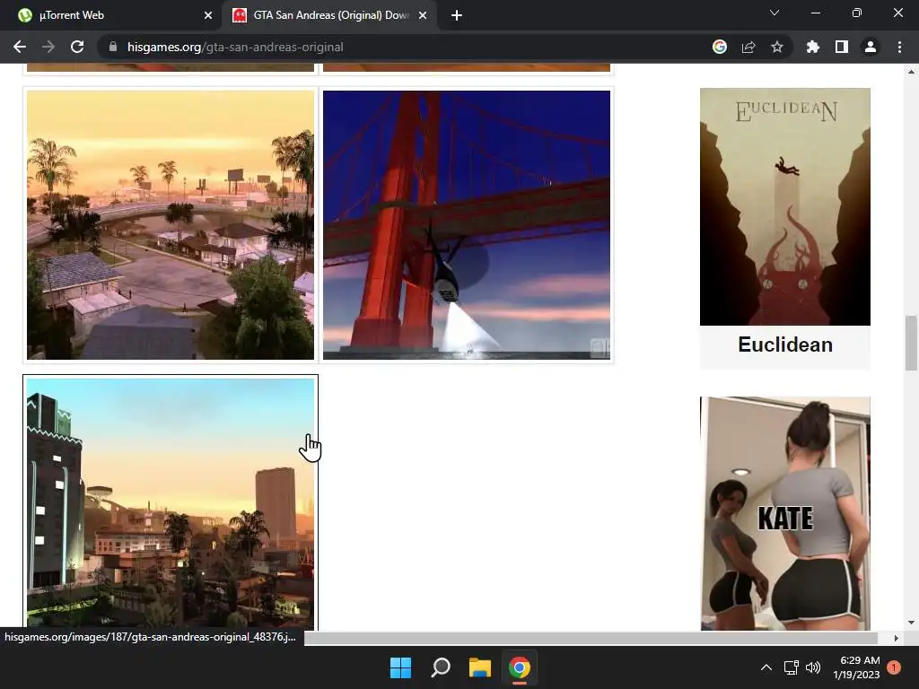This screenshot has width=919, height=689.
Task: Click the forward navigation arrow
Action: pyautogui.click(x=48, y=47)
